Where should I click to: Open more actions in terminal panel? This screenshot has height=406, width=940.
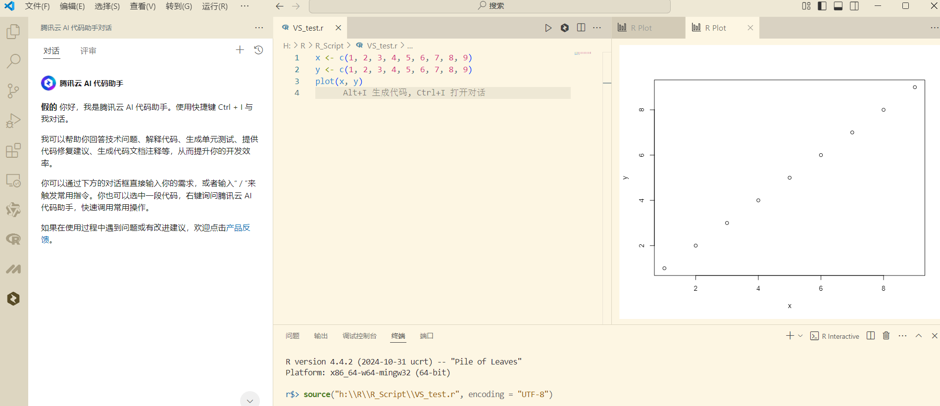902,336
